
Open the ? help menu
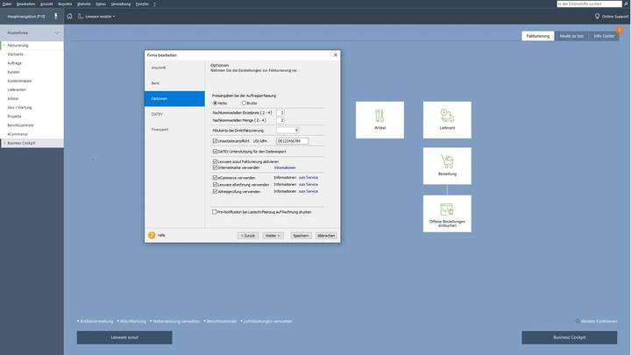click(154, 4)
